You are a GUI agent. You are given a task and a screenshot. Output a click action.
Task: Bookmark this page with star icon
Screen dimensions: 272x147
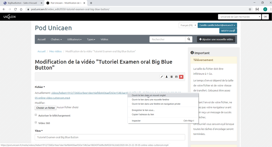250,9
